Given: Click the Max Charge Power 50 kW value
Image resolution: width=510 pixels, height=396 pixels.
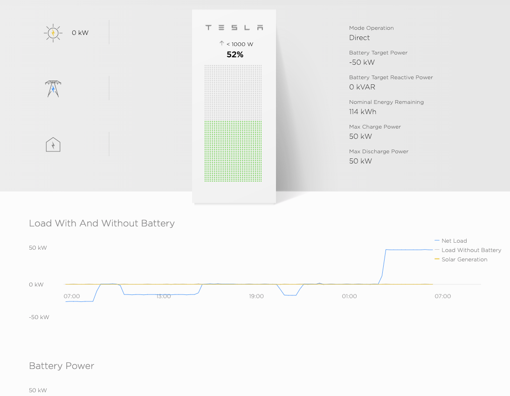Looking at the screenshot, I should [360, 137].
